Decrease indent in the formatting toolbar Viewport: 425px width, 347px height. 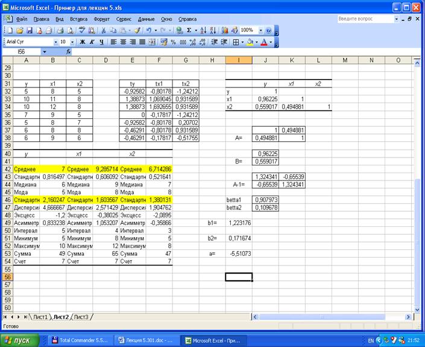214,42
